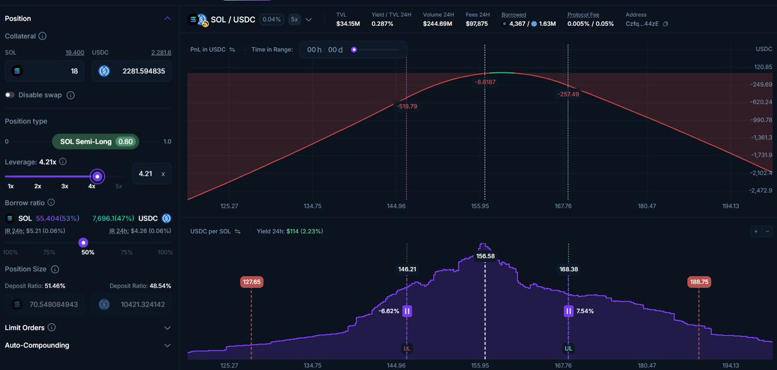Click the USDC borrow token icon
The width and height of the screenshot is (777, 370).
[166, 219]
